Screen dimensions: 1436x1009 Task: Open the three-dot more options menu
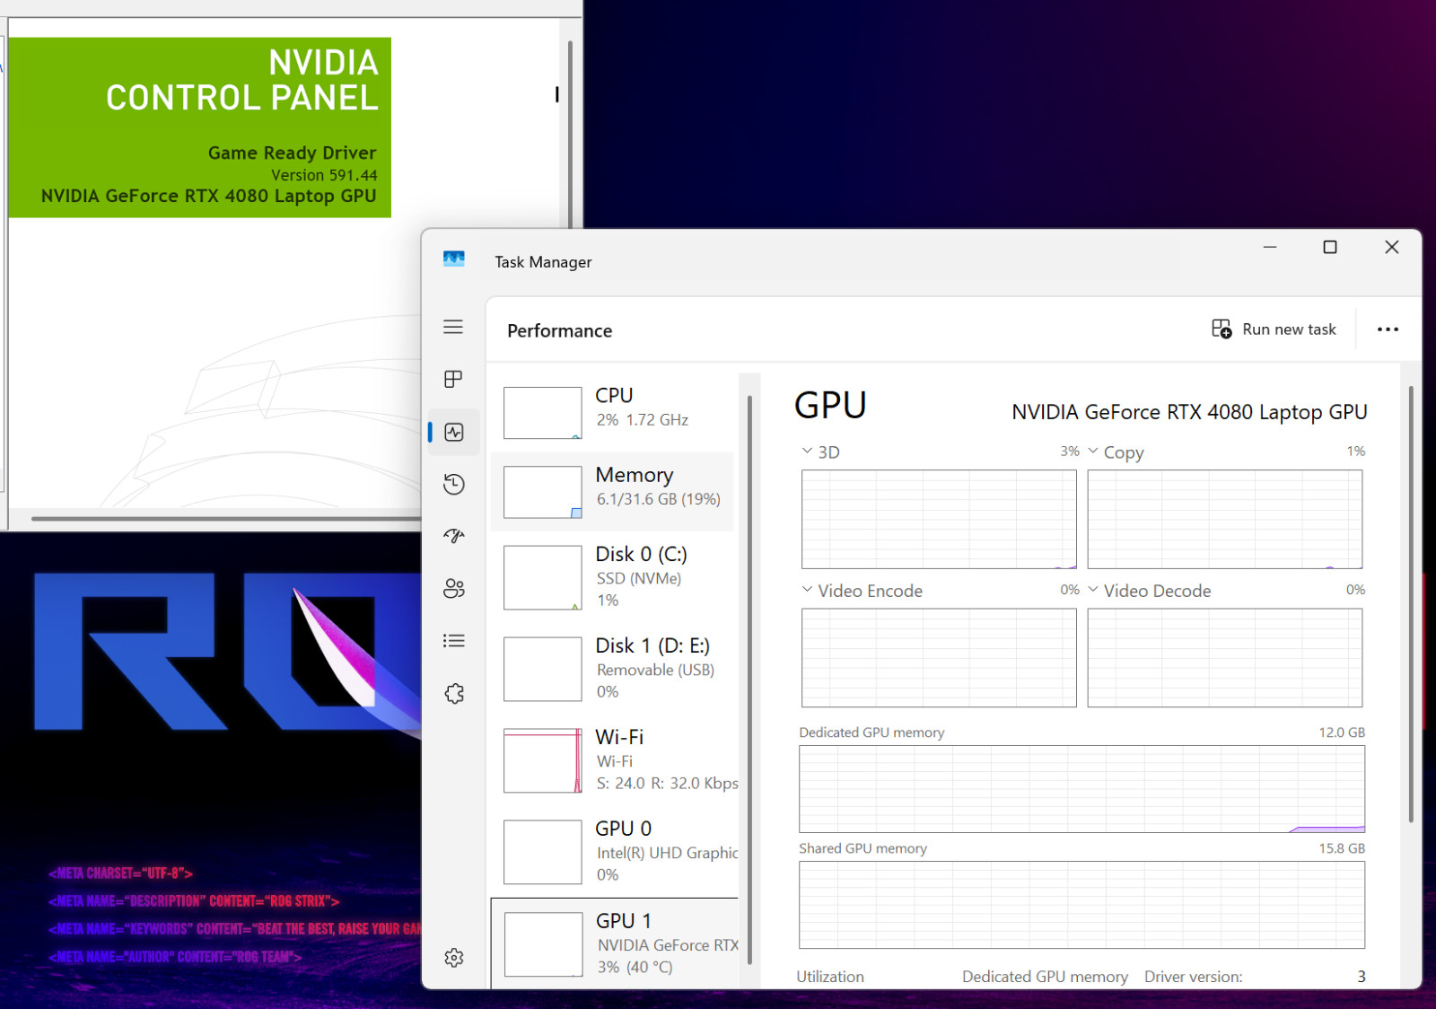pyautogui.click(x=1388, y=329)
